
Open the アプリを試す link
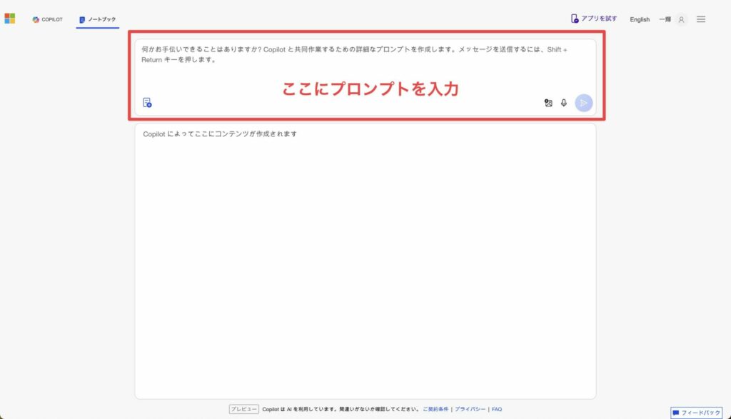click(594, 19)
